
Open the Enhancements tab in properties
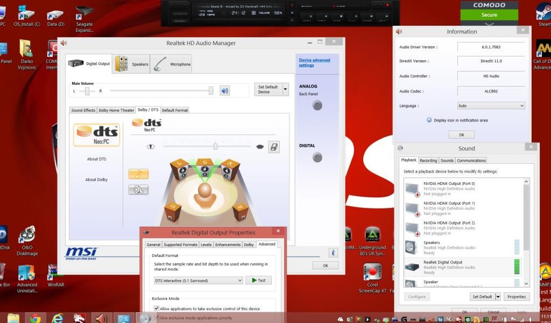tap(228, 245)
